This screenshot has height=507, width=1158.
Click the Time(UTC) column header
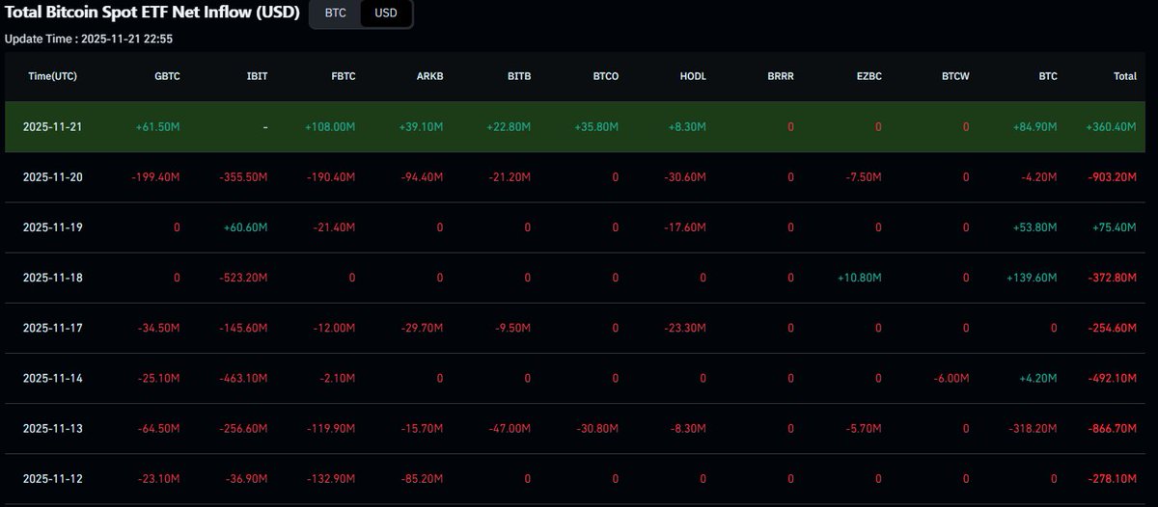tap(53, 76)
